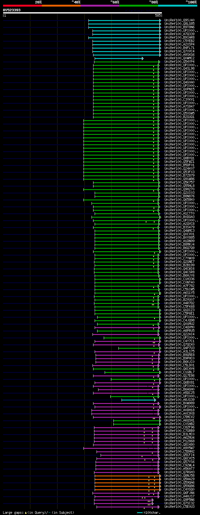Click the green alignment bar for A1CTT0
200x515 pixels.
(127, 214)
